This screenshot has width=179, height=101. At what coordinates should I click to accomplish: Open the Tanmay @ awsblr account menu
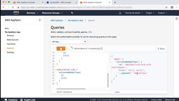tap(134, 13)
